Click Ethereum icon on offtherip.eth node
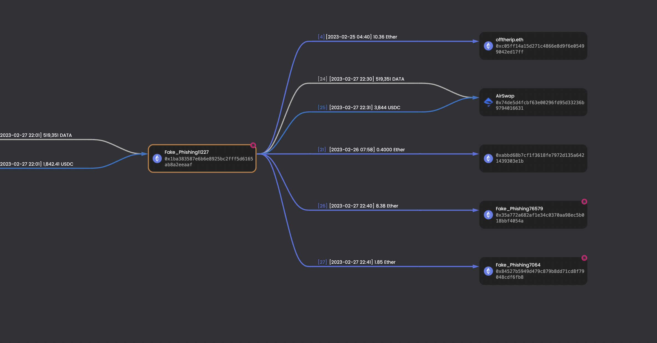Viewport: 657px width, 343px height. click(488, 46)
